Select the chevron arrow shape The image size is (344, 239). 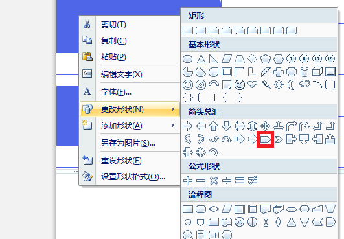pyautogui.click(x=279, y=139)
